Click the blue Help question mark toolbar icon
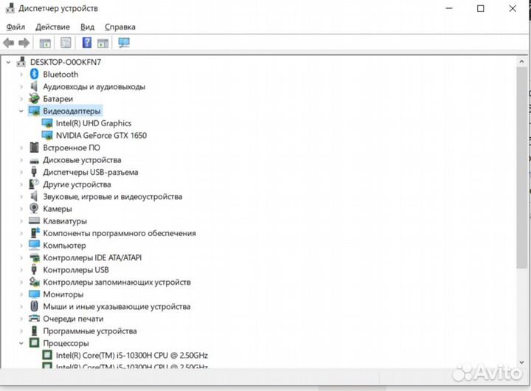 86,43
